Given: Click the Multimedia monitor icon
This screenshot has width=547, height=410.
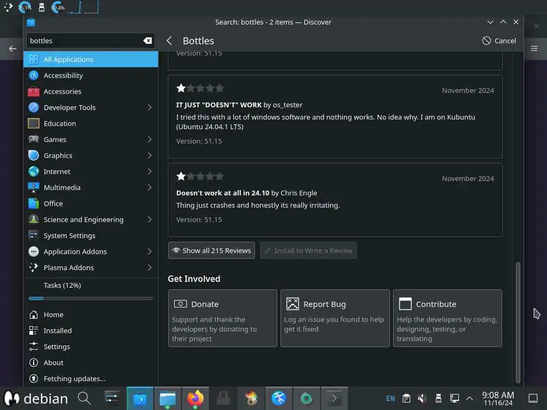Looking at the screenshot, I should pos(34,187).
